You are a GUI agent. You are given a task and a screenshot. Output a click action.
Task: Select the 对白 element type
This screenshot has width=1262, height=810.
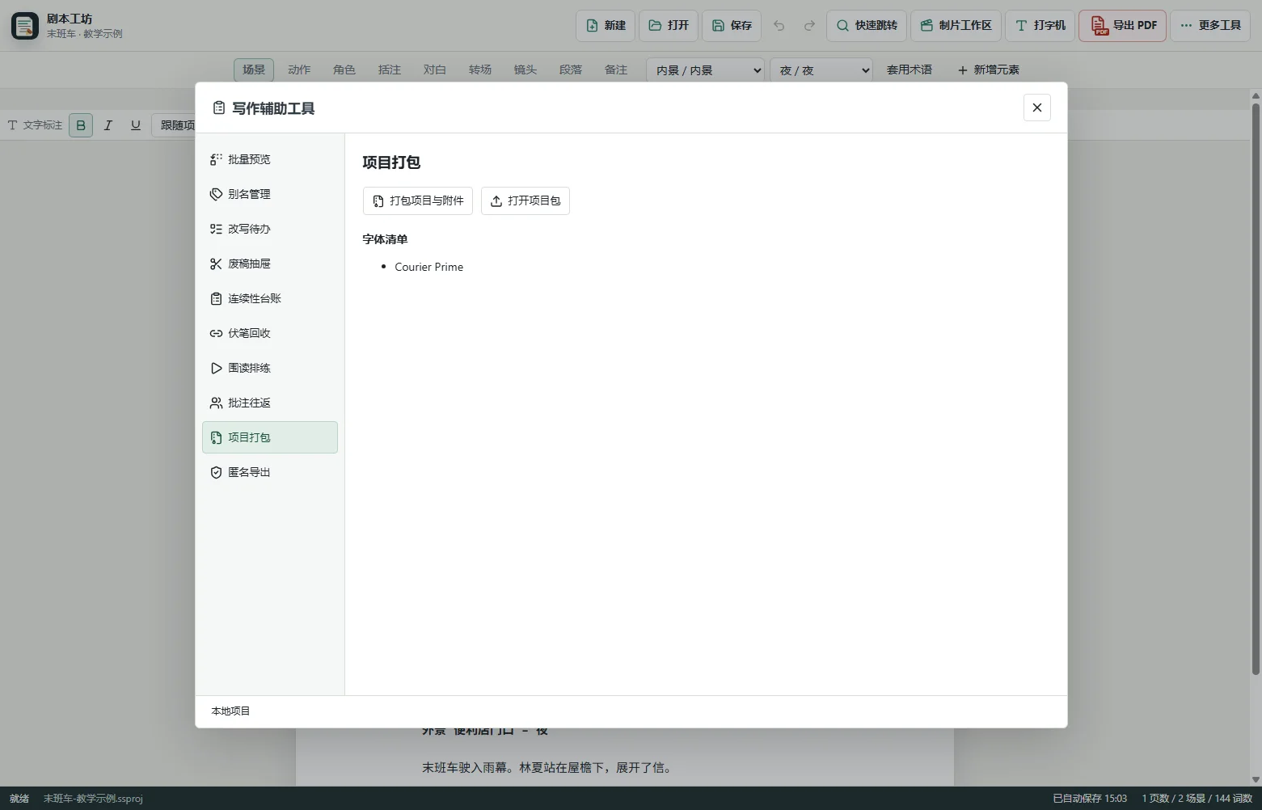click(435, 70)
